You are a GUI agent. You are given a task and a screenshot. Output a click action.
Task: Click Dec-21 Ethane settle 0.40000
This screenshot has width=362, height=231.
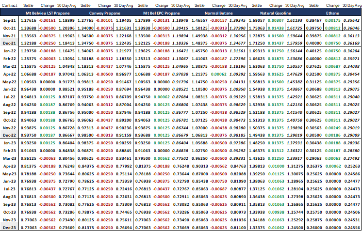314,43
